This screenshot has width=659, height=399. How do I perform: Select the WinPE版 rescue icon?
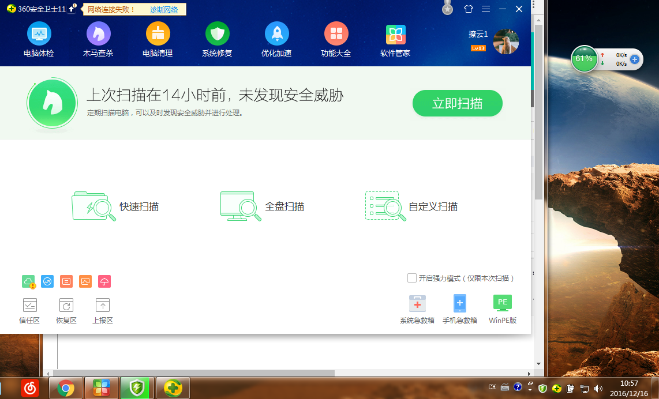coord(502,307)
